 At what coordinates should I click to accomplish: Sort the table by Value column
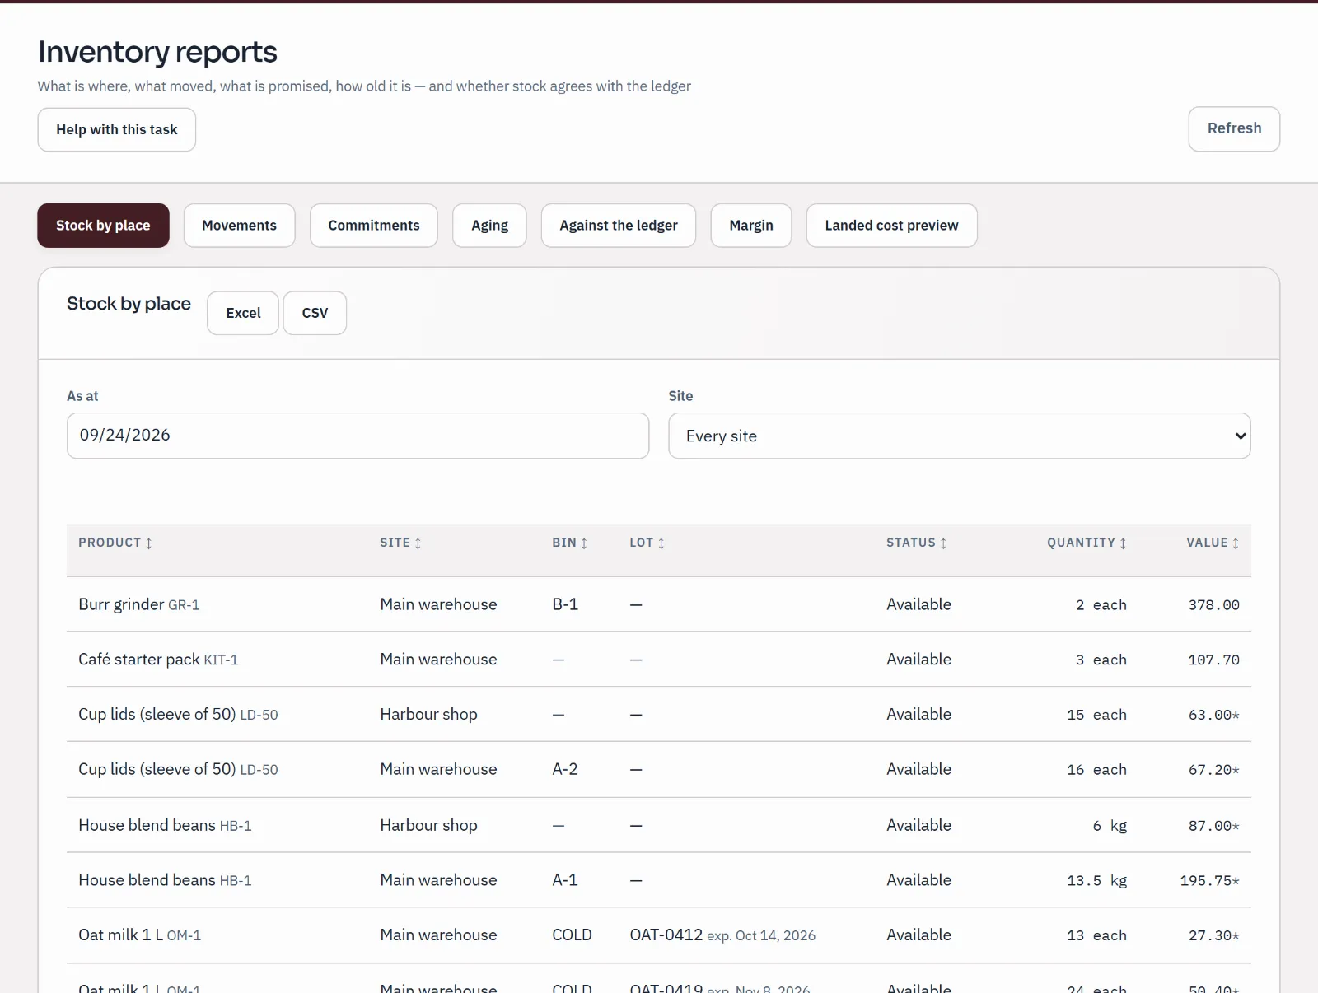point(1213,543)
